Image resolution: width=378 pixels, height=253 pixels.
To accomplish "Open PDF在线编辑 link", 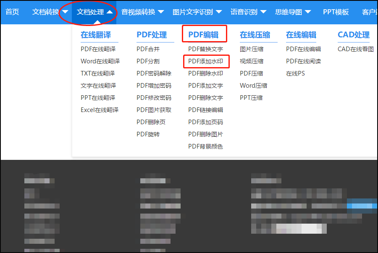I will click(x=304, y=49).
